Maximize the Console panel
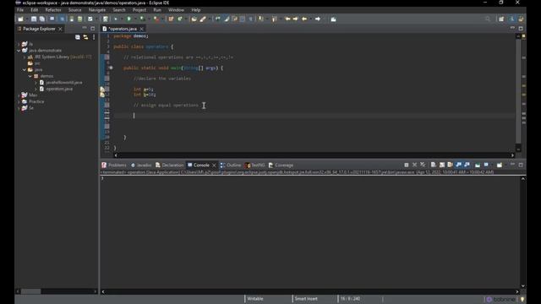The height and width of the screenshot is (304, 541). (521, 165)
